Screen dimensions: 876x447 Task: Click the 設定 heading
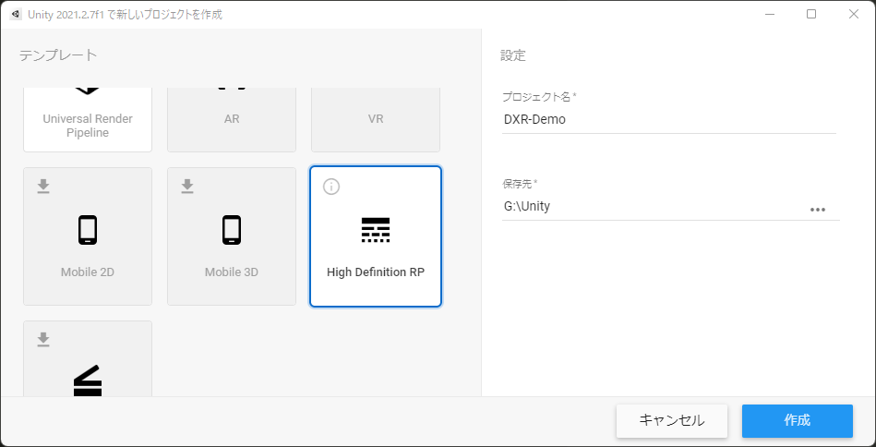[513, 55]
